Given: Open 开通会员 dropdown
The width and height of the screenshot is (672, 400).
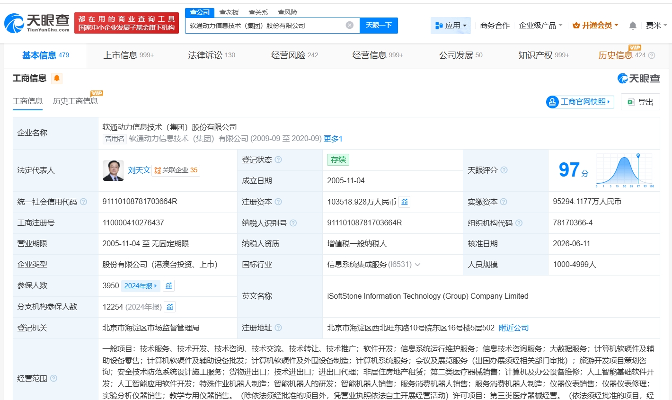Looking at the screenshot, I should pyautogui.click(x=595, y=25).
